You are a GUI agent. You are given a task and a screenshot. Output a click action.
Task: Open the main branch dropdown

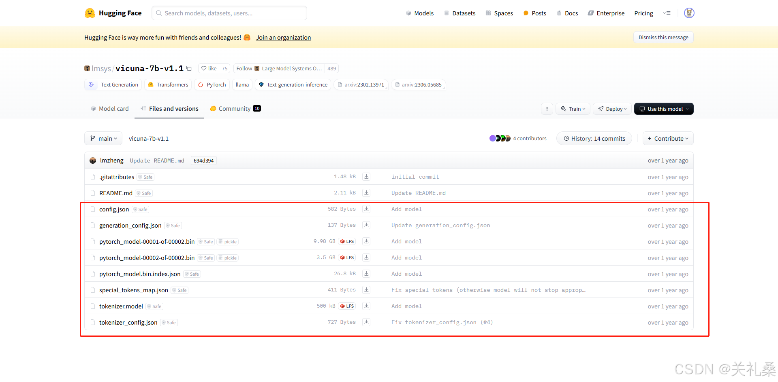click(x=103, y=138)
